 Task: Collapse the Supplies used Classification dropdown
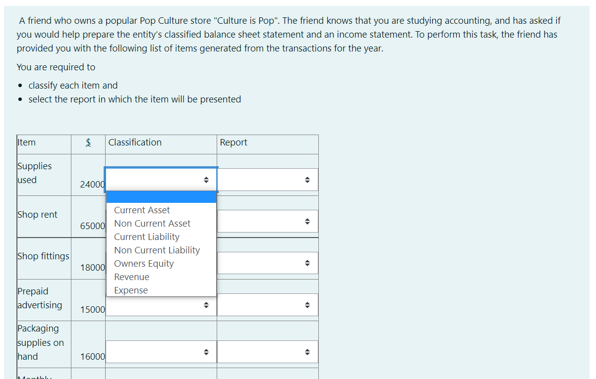(161, 180)
